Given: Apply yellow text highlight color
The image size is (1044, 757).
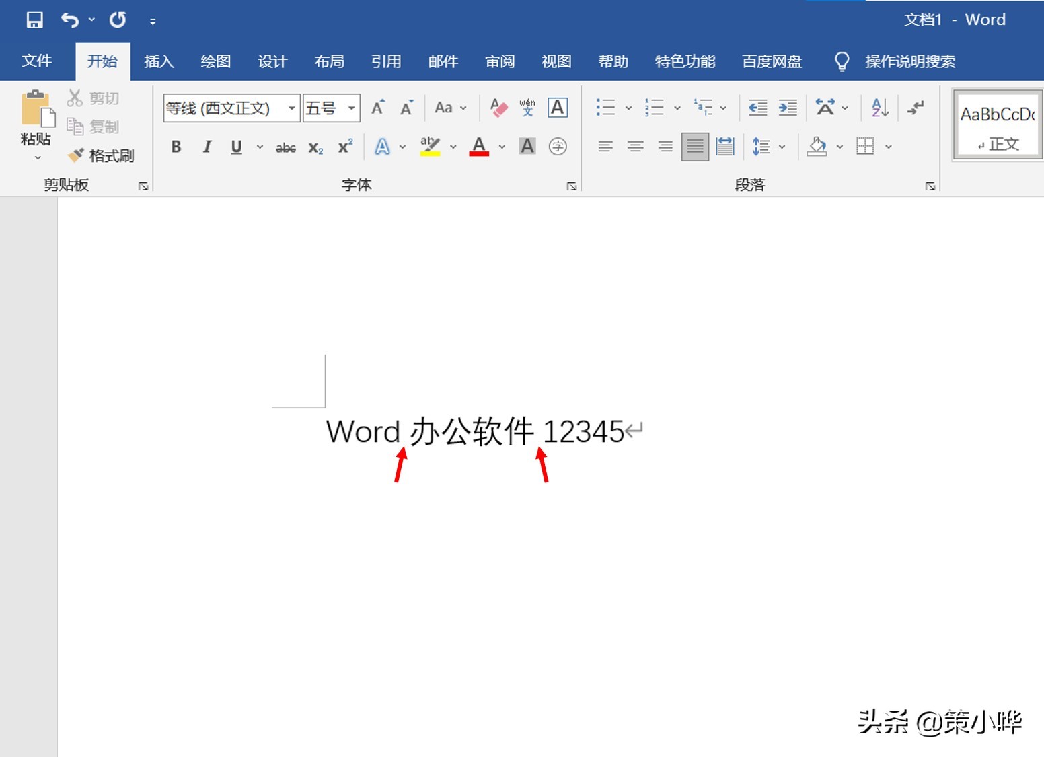Looking at the screenshot, I should 430,147.
